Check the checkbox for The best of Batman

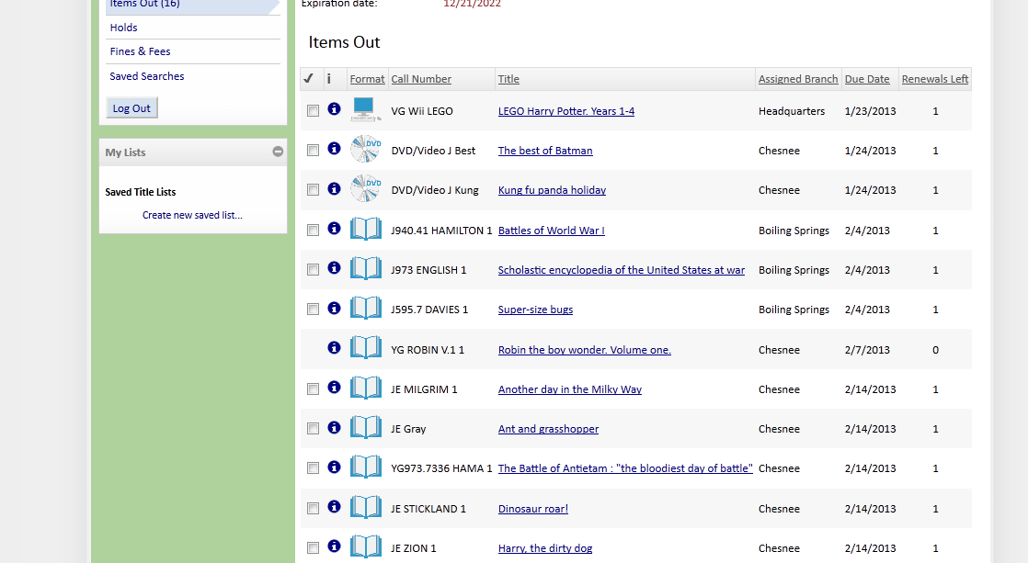click(x=313, y=149)
